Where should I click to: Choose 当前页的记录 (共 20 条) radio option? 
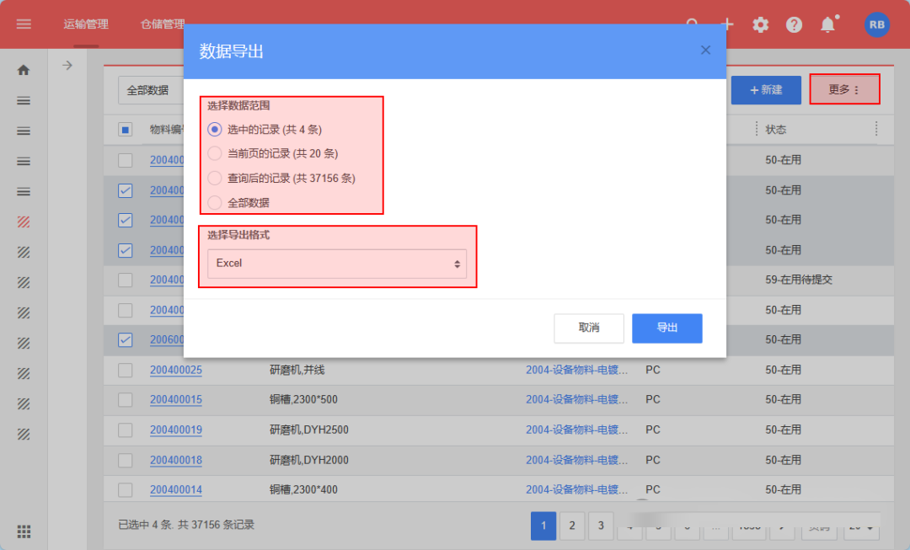(214, 154)
